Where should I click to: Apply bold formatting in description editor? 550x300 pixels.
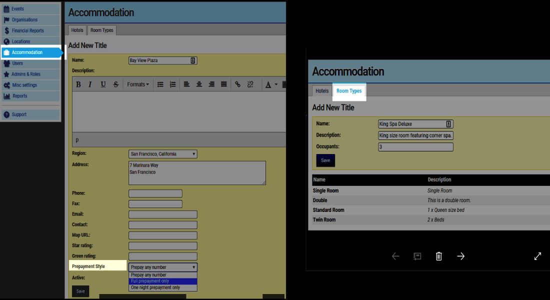(78, 84)
